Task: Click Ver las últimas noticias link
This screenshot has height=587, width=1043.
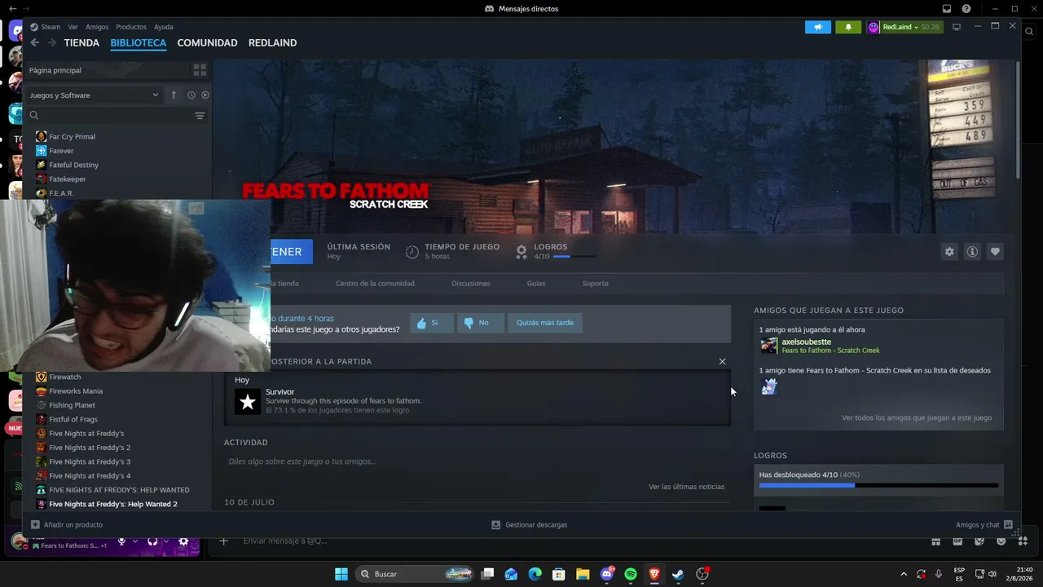Action: pos(686,487)
